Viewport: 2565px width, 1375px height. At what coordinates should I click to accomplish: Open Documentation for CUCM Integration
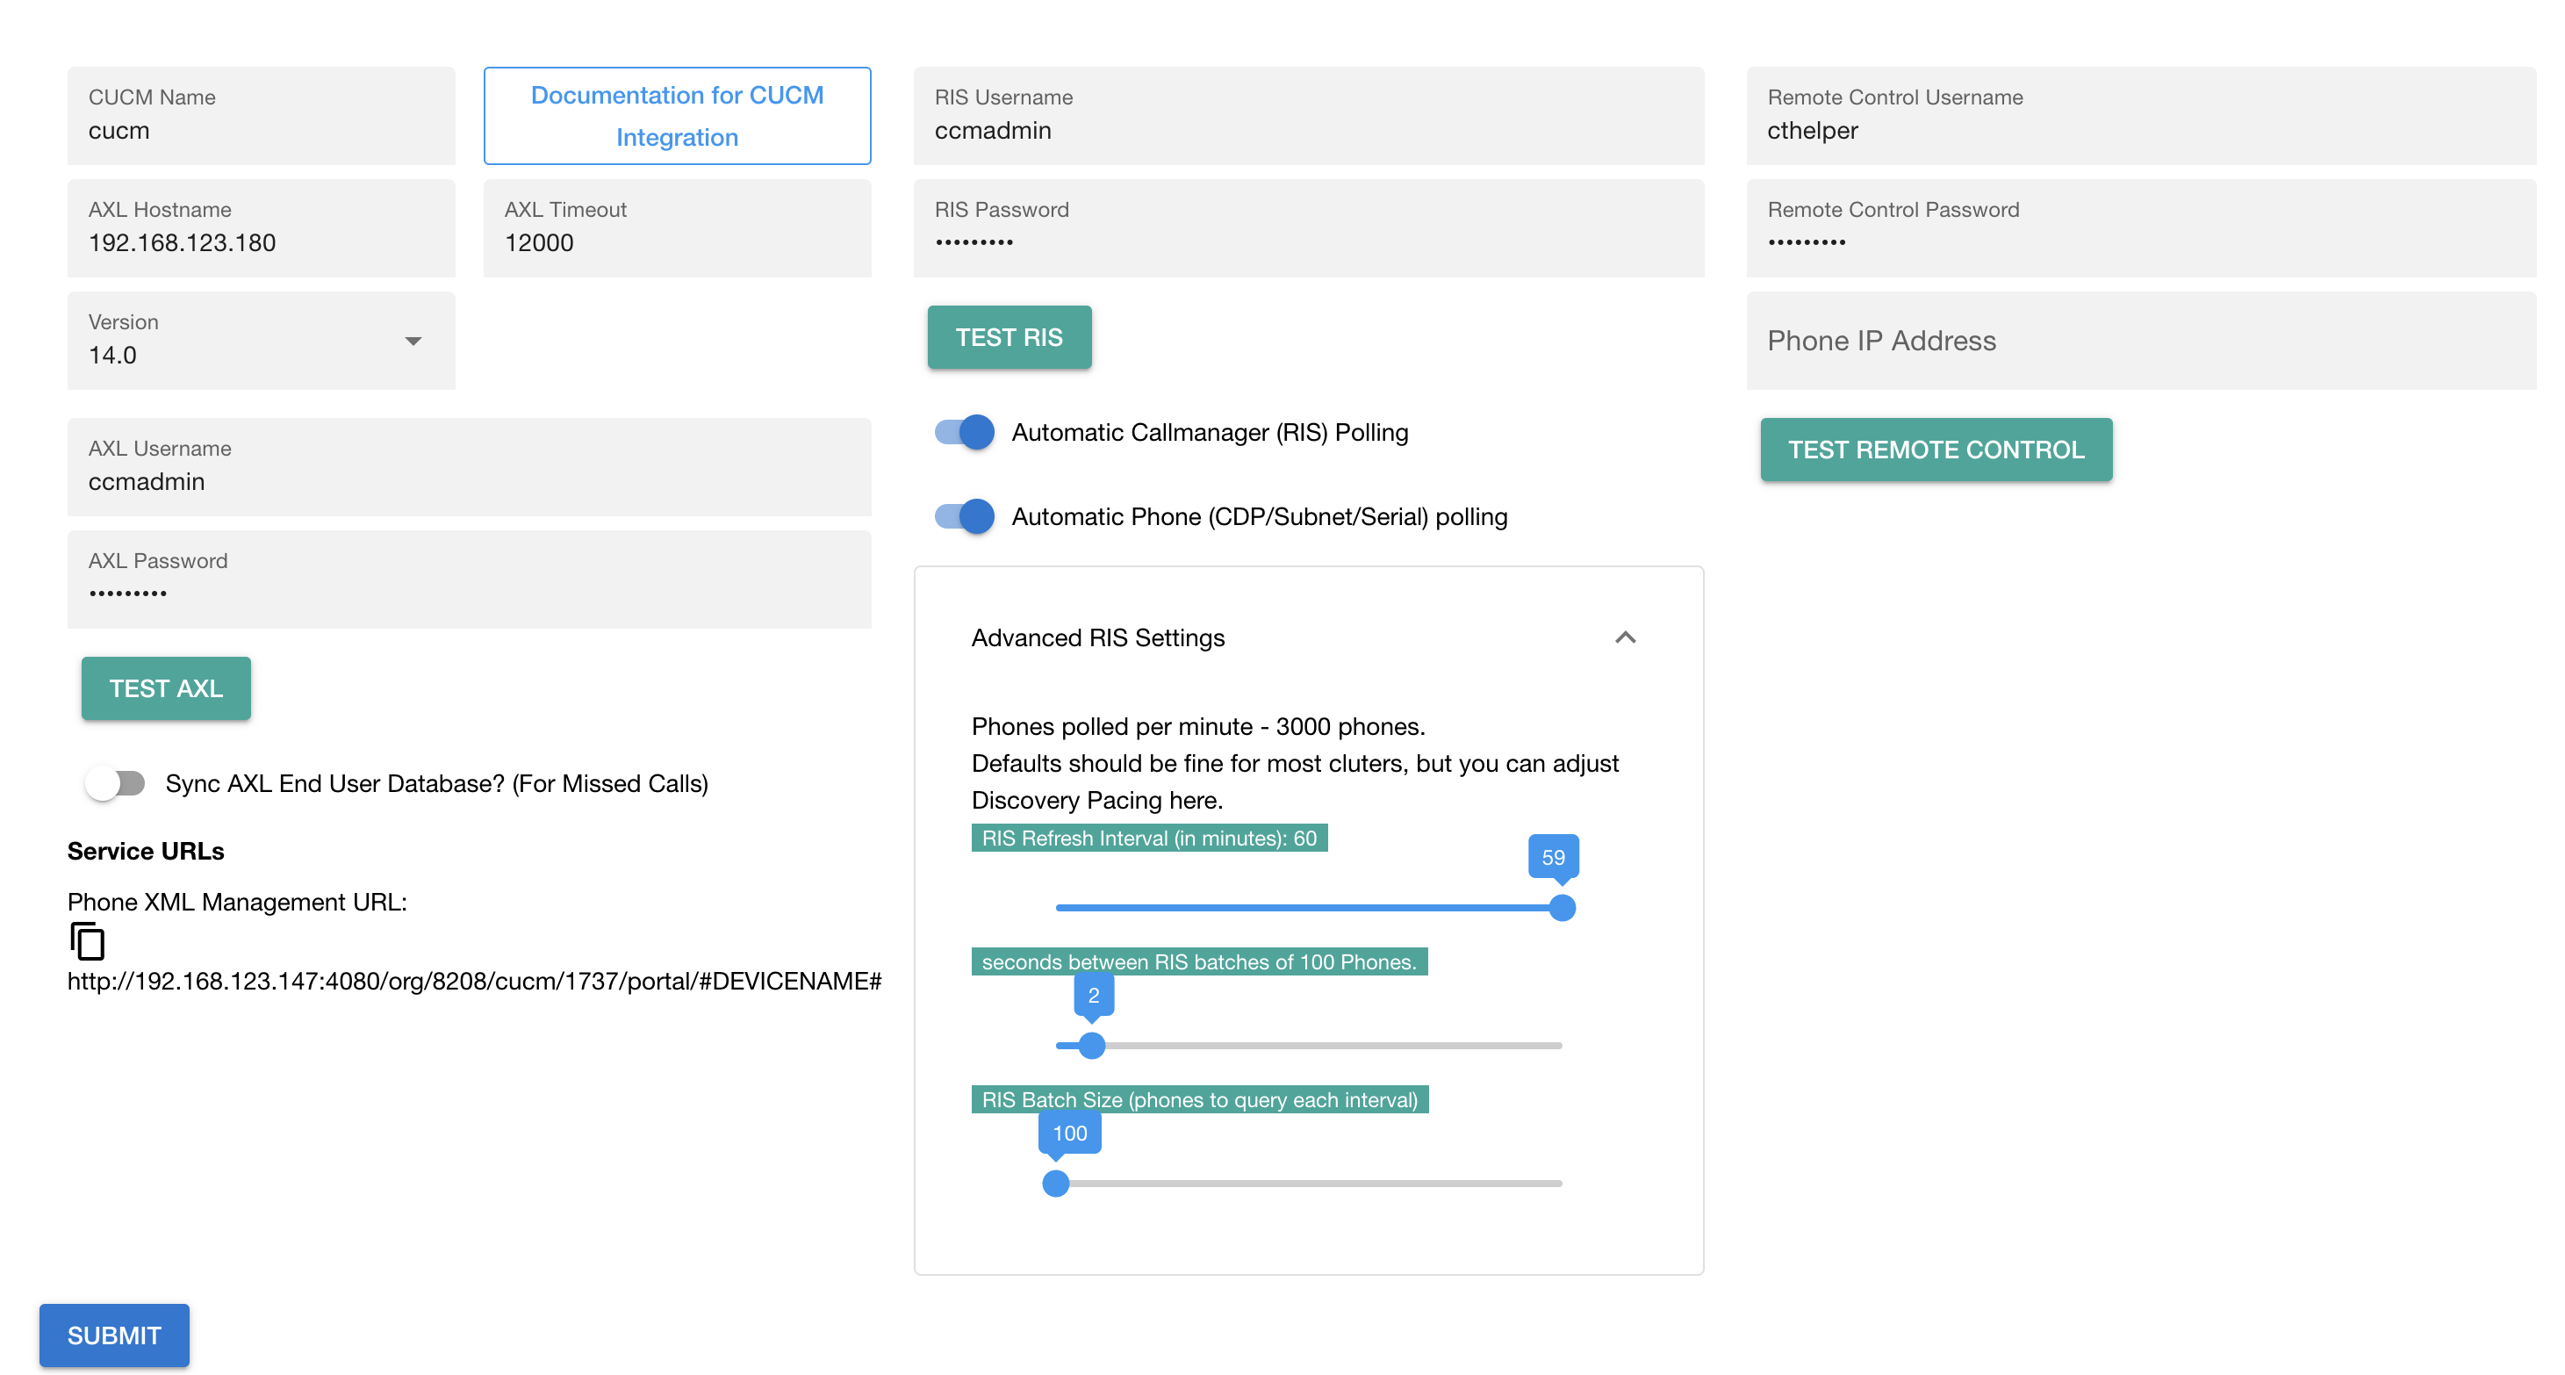pyautogui.click(x=676, y=116)
